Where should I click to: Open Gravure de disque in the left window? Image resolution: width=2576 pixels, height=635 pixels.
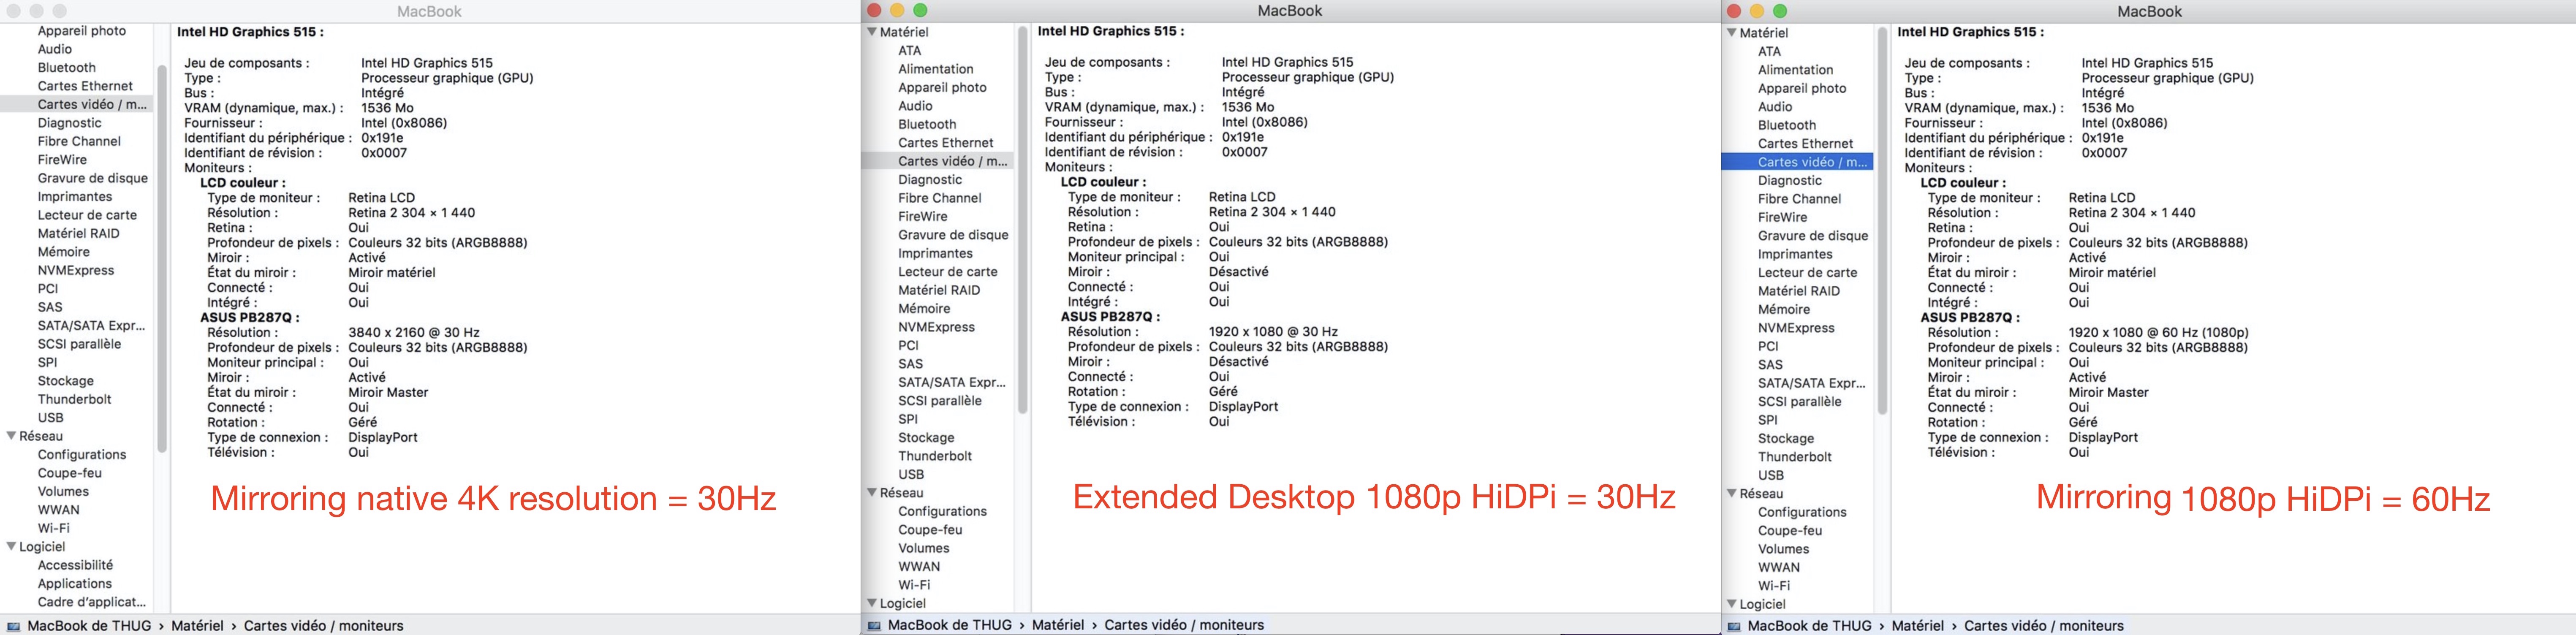[x=93, y=178]
